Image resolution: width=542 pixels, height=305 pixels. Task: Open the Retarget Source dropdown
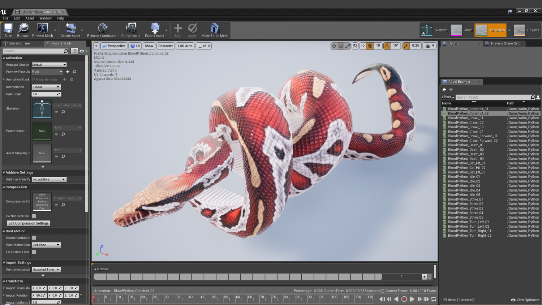coord(49,65)
